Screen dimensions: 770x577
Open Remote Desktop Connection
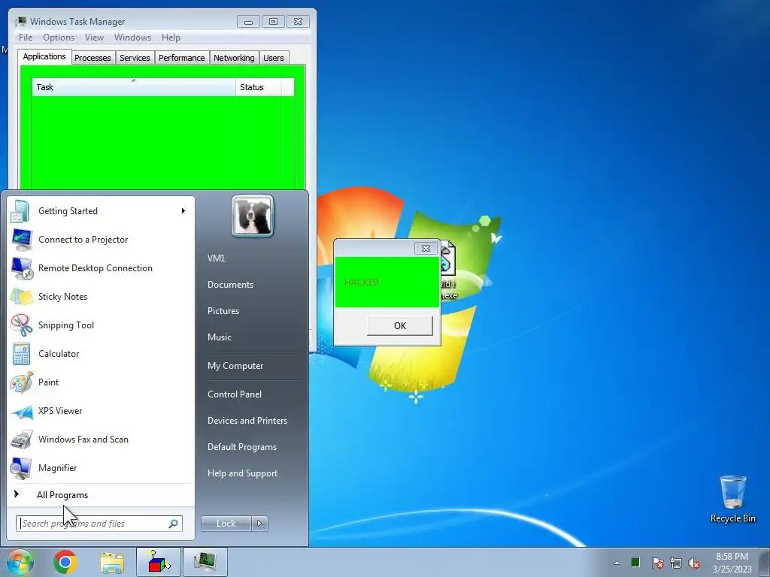(x=101, y=268)
